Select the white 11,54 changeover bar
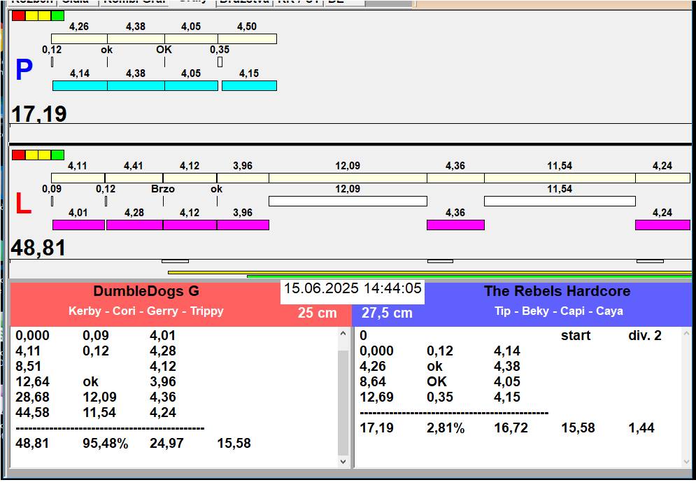This screenshot has width=696, height=501. pyautogui.click(x=560, y=202)
